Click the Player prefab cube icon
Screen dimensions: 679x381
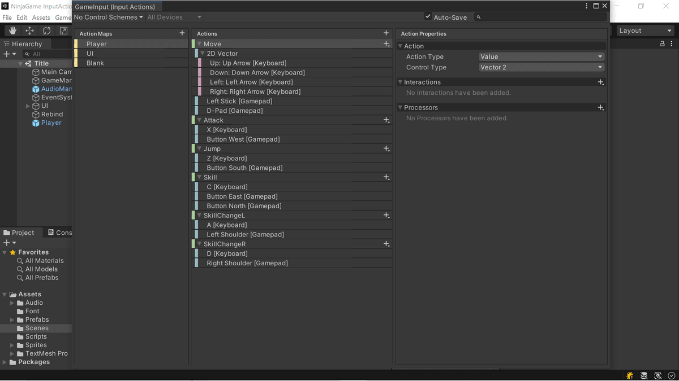point(36,122)
